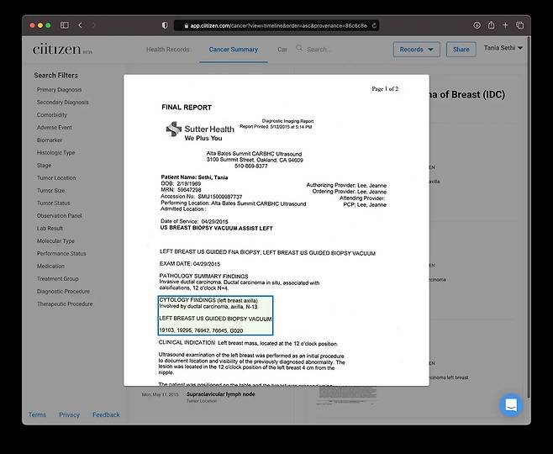553x454 pixels.
Task: Click the privacy shield icon
Action: coord(164,25)
